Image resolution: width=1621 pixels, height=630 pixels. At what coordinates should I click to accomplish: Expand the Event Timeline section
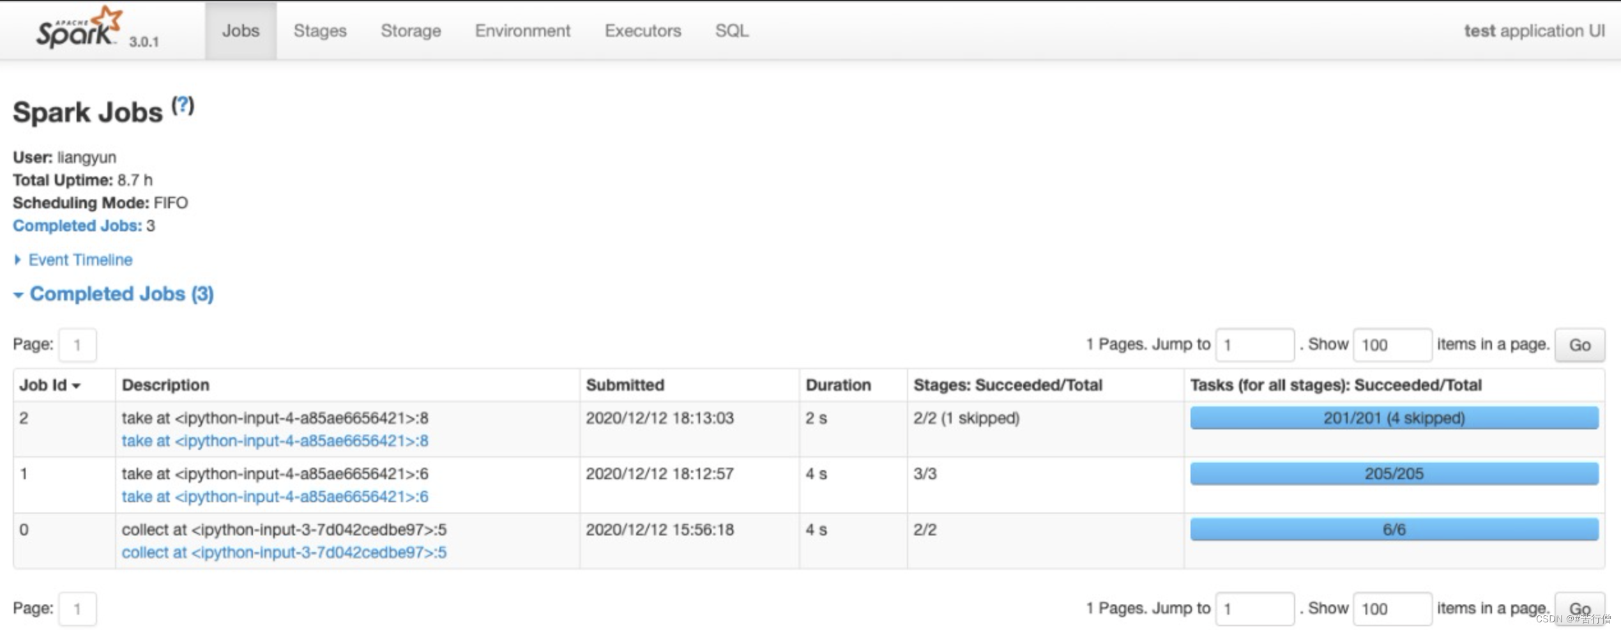73,260
